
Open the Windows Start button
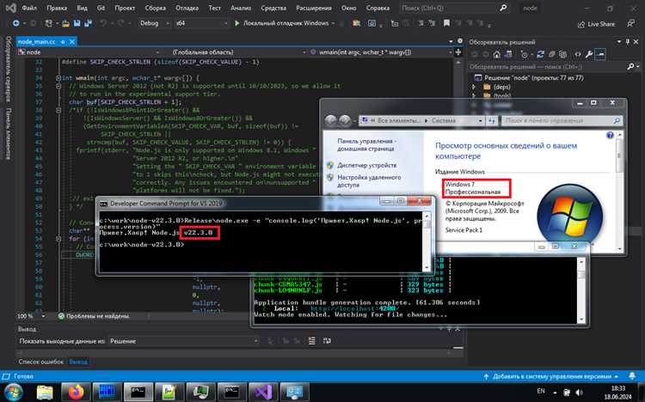coord(14,393)
